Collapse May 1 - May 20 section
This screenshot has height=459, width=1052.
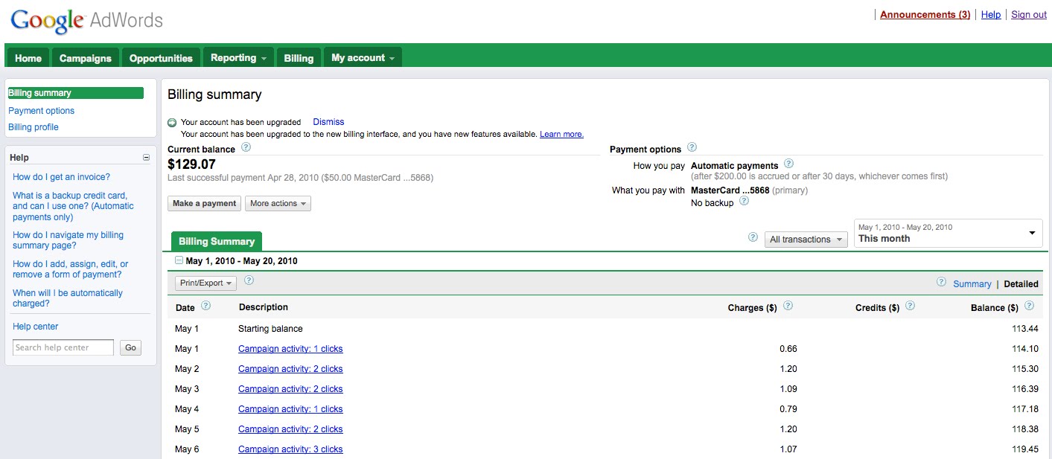tap(179, 260)
